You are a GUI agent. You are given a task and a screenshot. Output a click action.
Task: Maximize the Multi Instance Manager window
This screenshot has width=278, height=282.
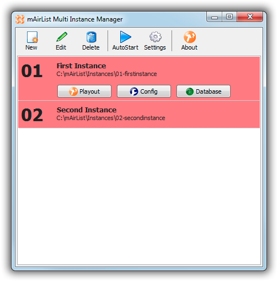pyautogui.click(x=229, y=17)
